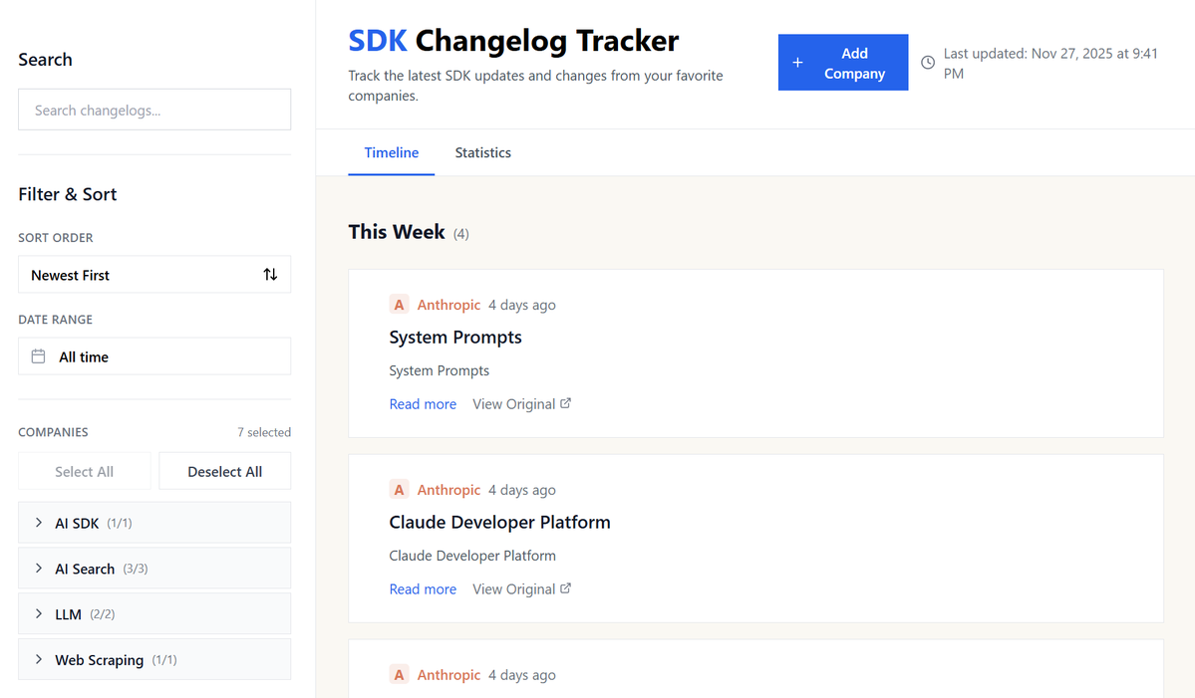Screen dimensions: 1195x698
Task: Click Anthropic name on Claude Developer Platform card
Action: coord(448,490)
